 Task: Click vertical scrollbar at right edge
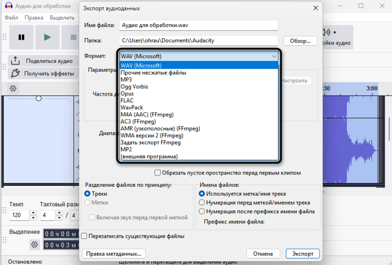(x=389, y=129)
